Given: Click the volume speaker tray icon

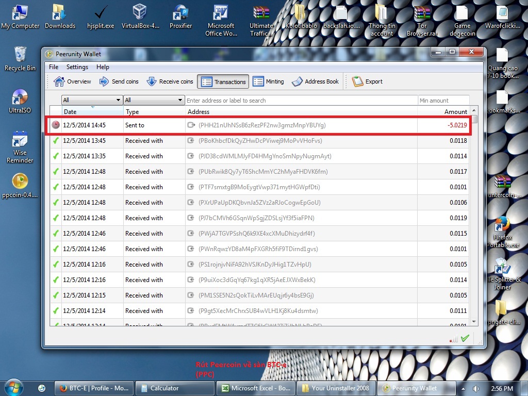Looking at the screenshot, I should (x=476, y=389).
